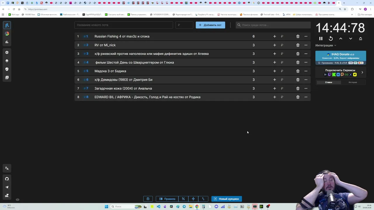Open more options for Мадока 3 lot
Viewport: 374px width, 210px height.
pyautogui.click(x=306, y=71)
